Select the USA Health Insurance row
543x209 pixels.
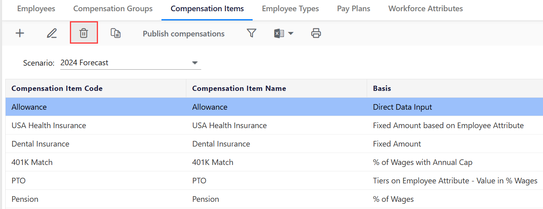pos(49,125)
